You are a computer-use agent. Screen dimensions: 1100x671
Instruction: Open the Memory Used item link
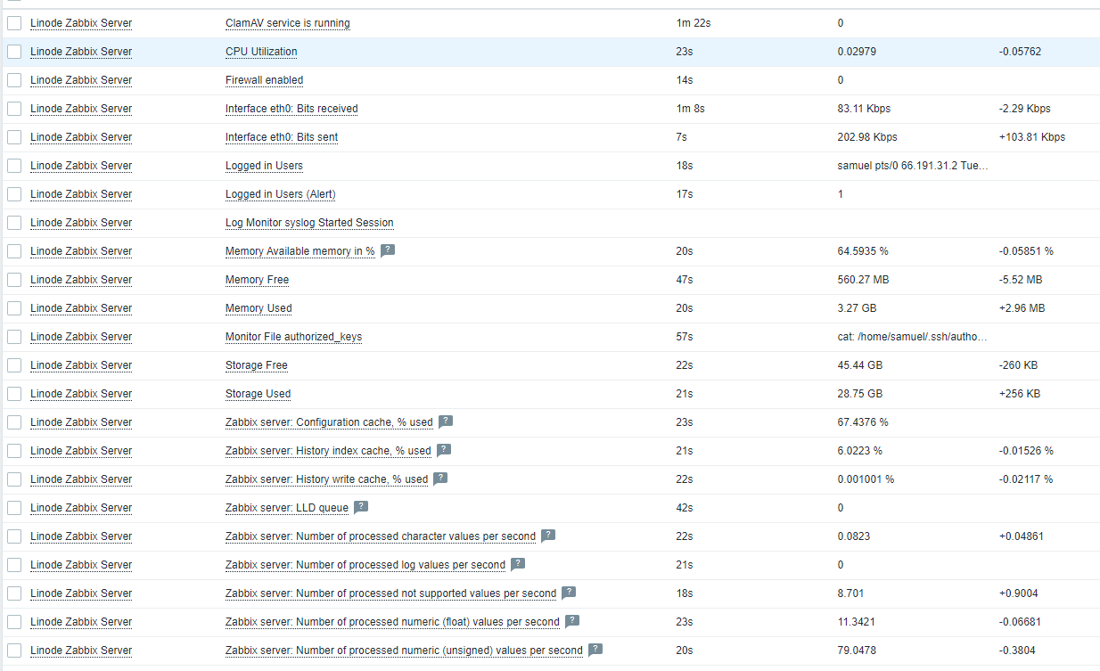pos(259,308)
